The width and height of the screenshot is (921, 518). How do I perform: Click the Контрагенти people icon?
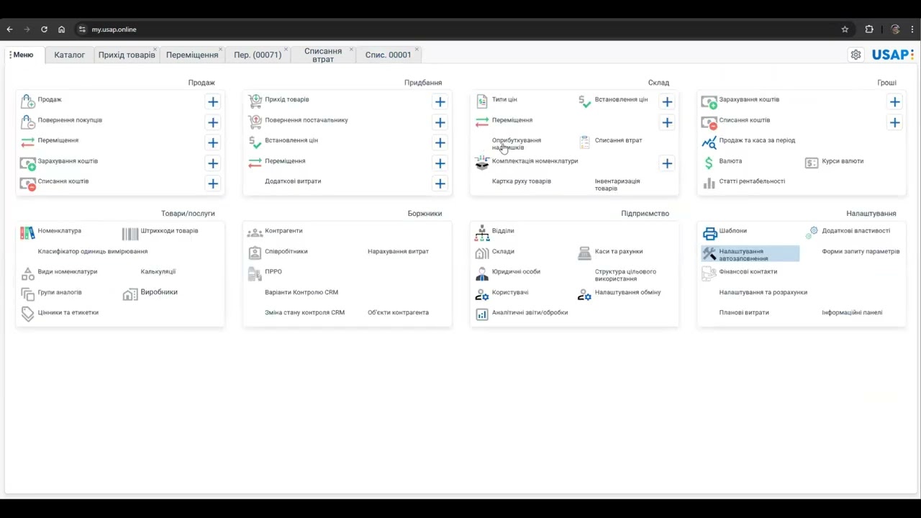(255, 233)
